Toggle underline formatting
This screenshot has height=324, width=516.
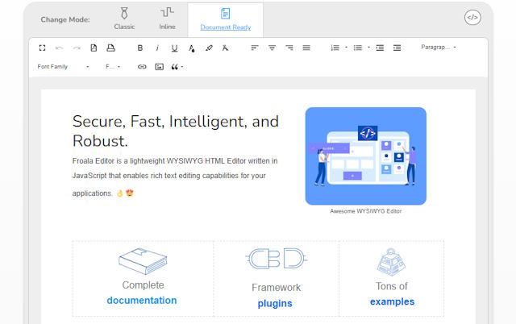coord(174,48)
